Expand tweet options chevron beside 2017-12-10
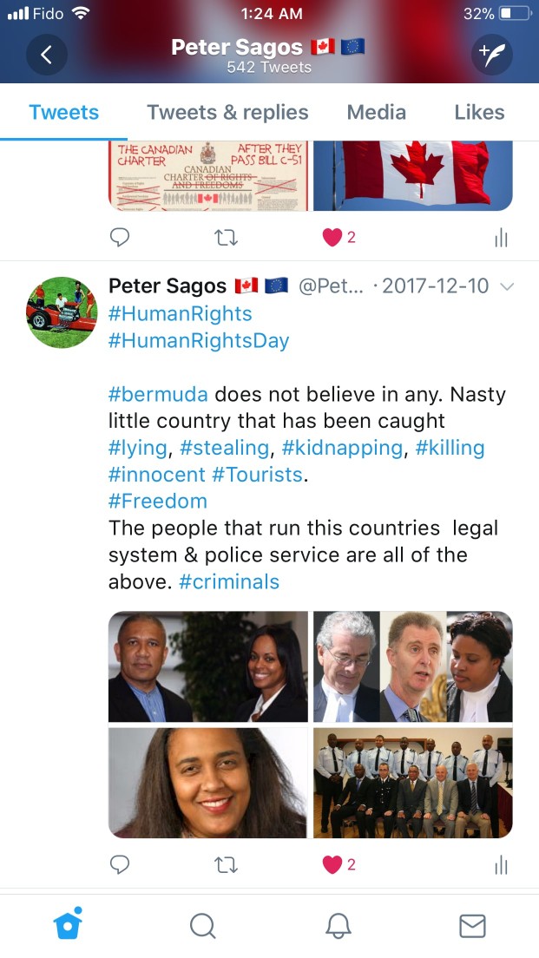539x958 pixels. [x=507, y=286]
